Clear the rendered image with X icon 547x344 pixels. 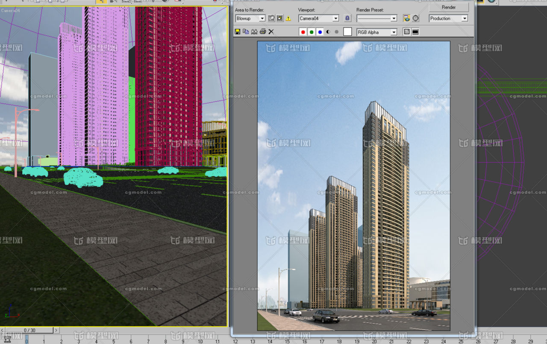click(271, 32)
